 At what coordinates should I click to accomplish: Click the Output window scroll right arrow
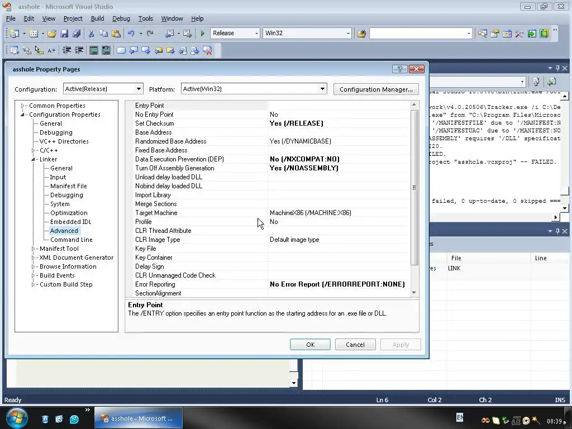click(555, 217)
